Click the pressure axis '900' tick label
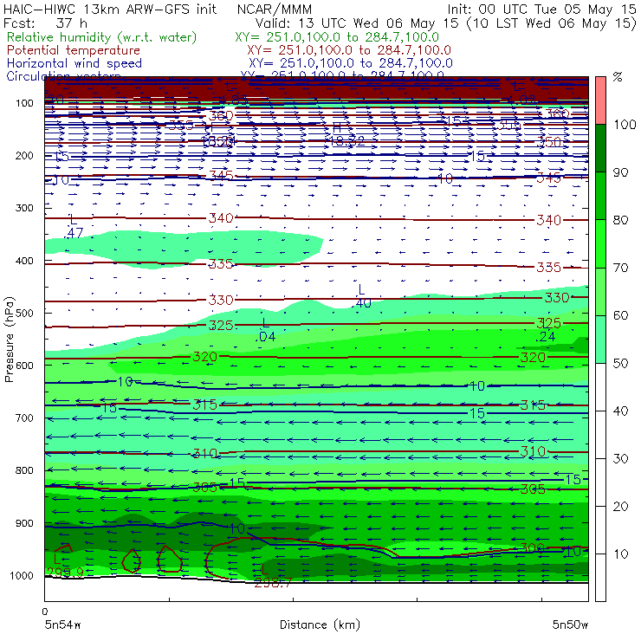Screen dimensions: 641x641 coord(24,523)
